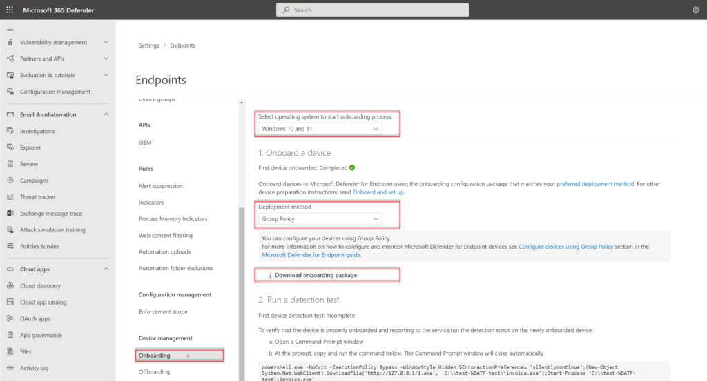Open Configure devices using Group Policy link
This screenshot has width=707, height=381.
coord(566,247)
